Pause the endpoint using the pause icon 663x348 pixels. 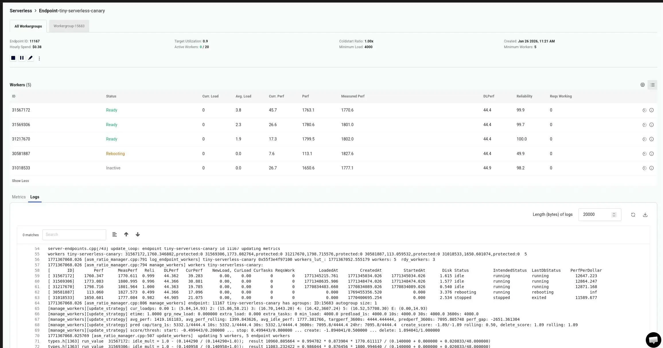click(x=22, y=58)
